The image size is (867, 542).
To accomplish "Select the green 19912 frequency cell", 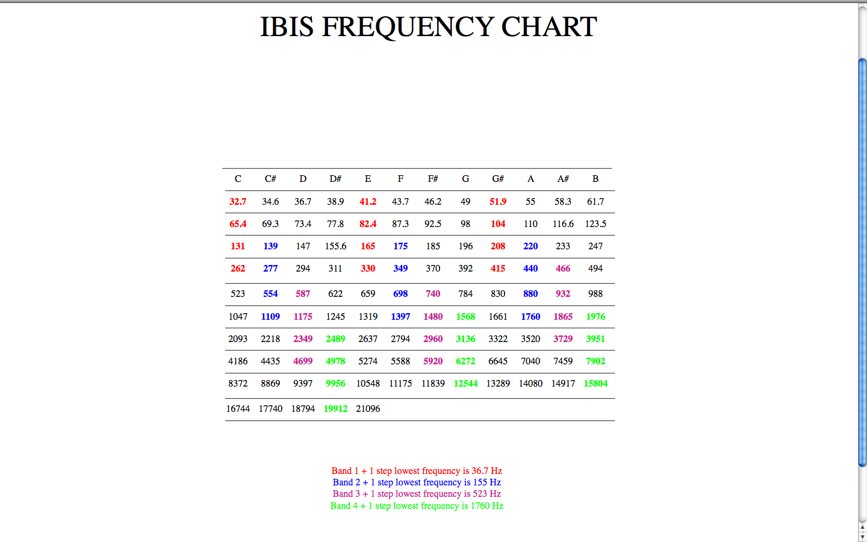I will (335, 408).
